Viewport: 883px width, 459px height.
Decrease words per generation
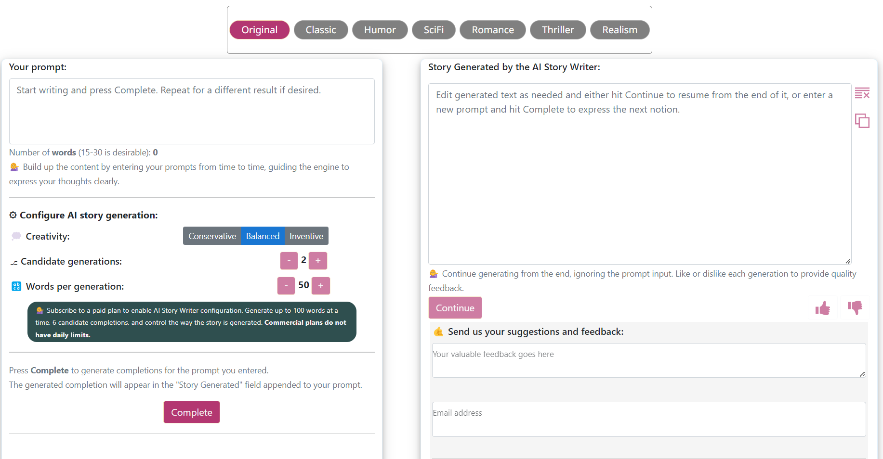pyautogui.click(x=286, y=286)
